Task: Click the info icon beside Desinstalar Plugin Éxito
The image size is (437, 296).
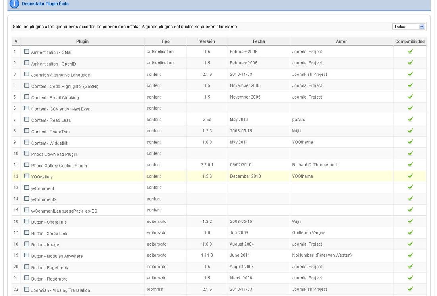Action: click(14, 4)
